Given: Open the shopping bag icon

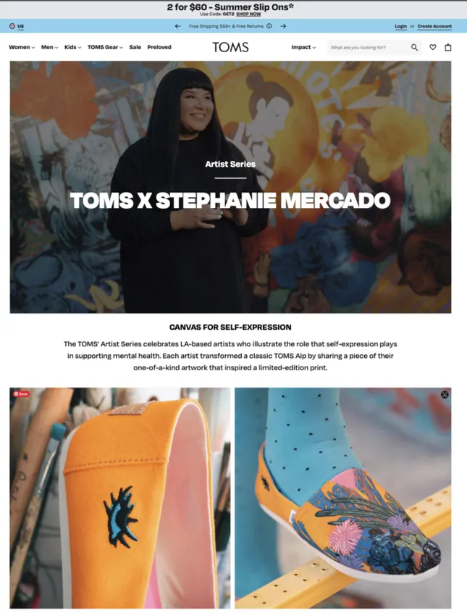Looking at the screenshot, I should click(448, 47).
